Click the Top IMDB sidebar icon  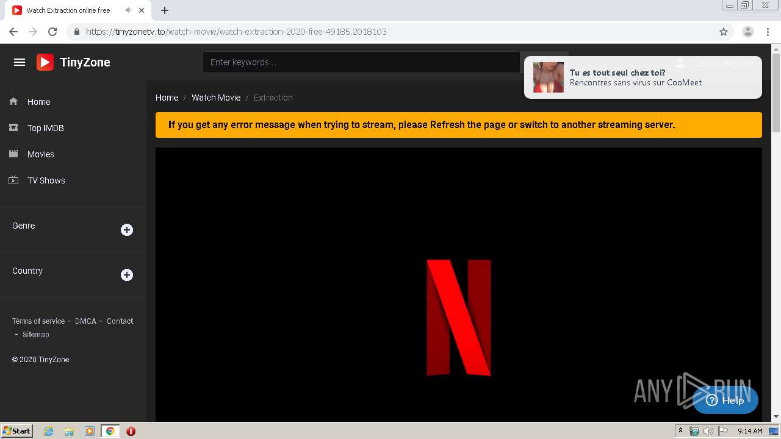[x=13, y=127]
